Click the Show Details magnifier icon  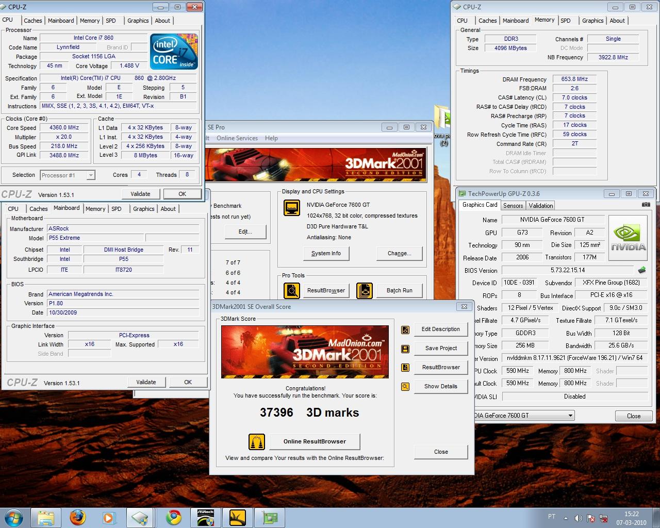(x=405, y=387)
